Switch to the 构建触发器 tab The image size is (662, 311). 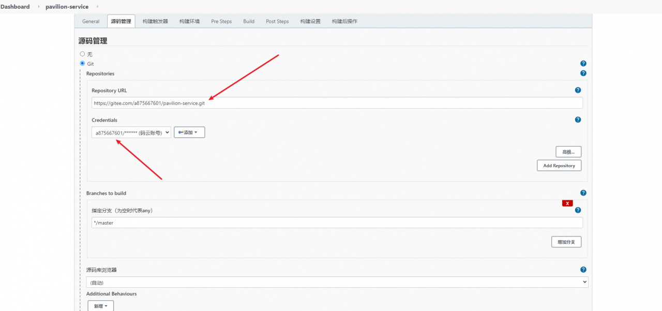pyautogui.click(x=155, y=21)
